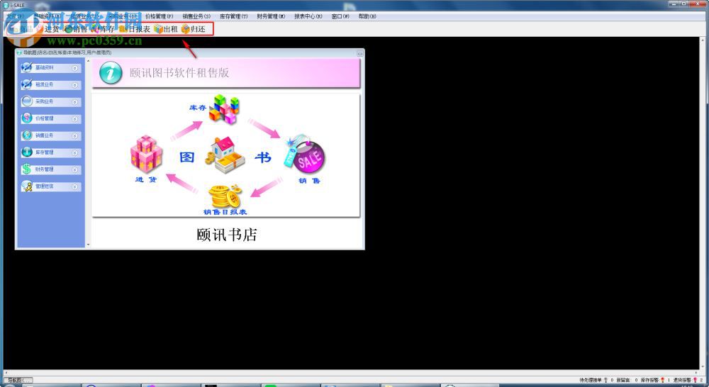Open the 销售 toolbar item
This screenshot has width=709, height=387.
[x=76, y=29]
